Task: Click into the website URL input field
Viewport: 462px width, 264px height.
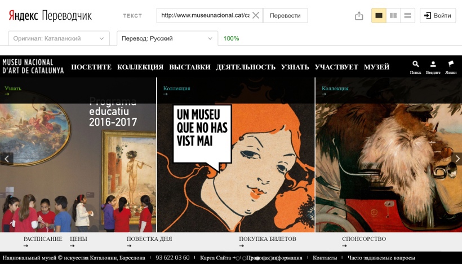Action: click(x=204, y=16)
